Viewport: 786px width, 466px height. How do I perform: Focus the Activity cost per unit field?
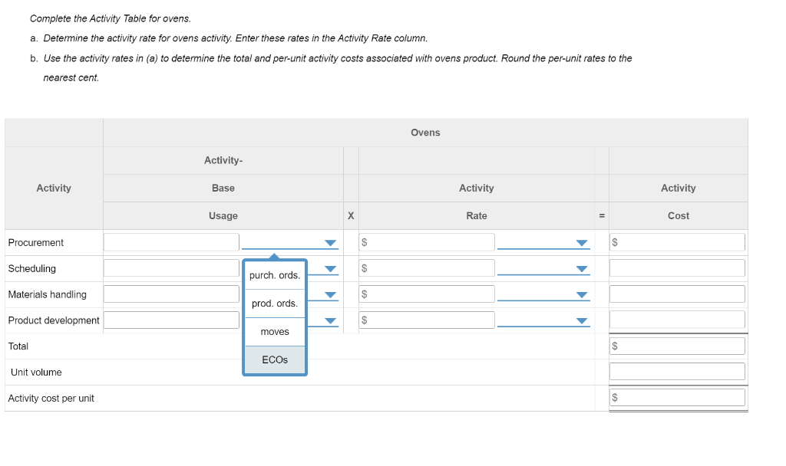click(x=681, y=398)
